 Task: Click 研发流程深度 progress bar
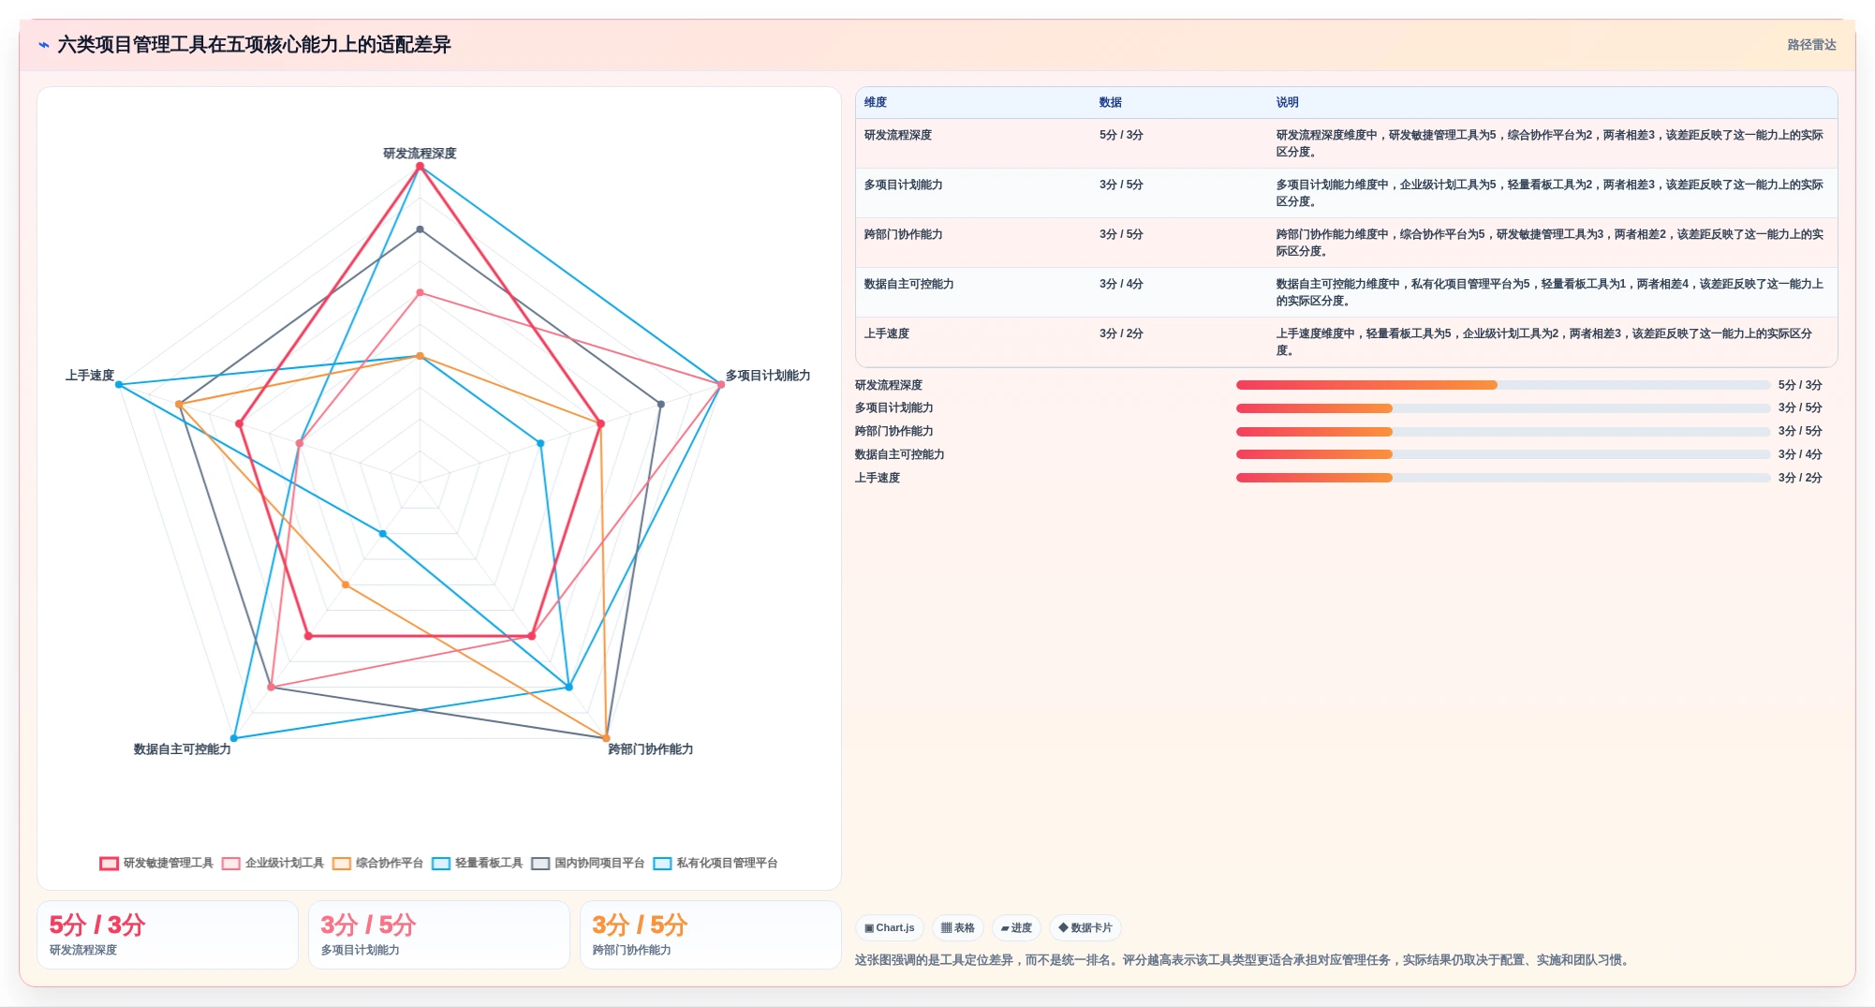[x=1502, y=385]
